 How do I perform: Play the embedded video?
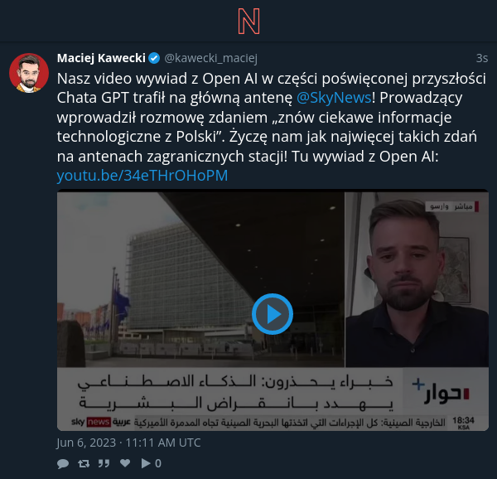pyautogui.click(x=273, y=314)
